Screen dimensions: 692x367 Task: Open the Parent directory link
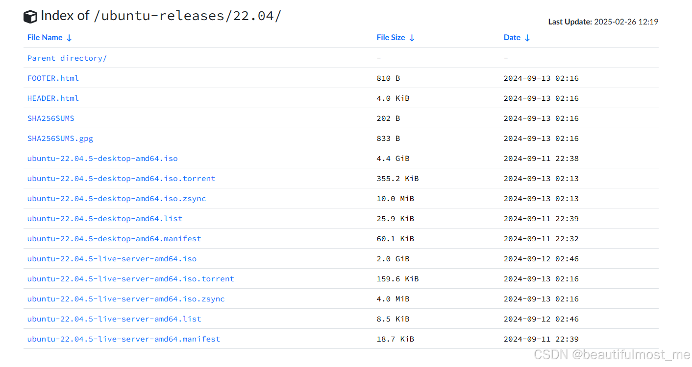point(67,58)
